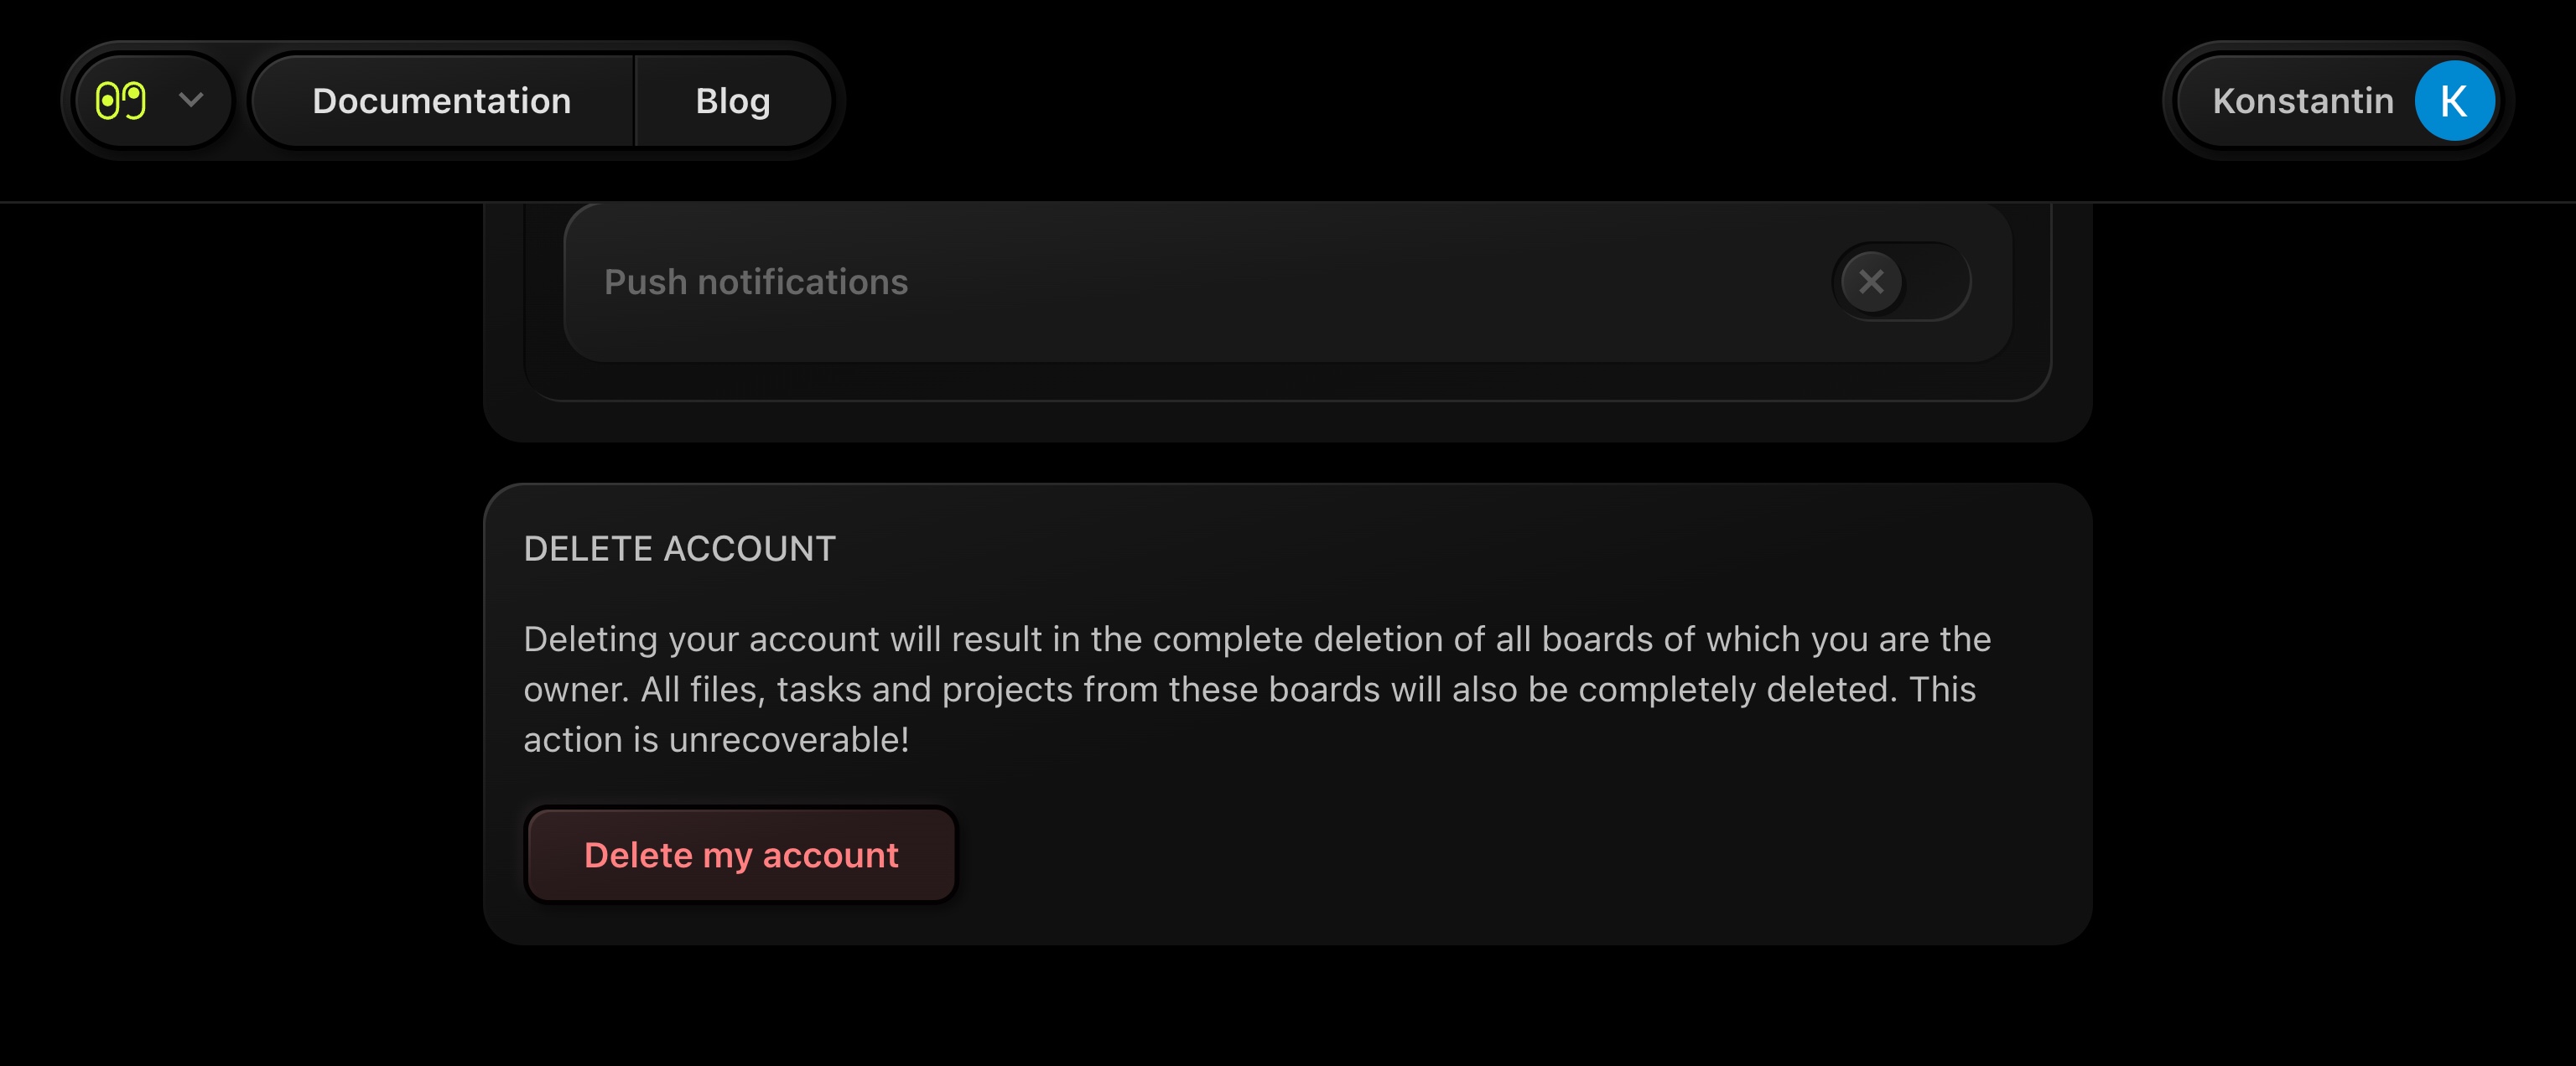2576x1066 pixels.
Task: Click the green eyes logo icon
Action: [x=120, y=101]
